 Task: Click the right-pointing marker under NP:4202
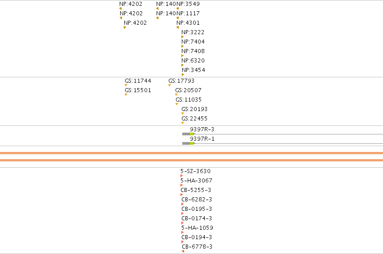pos(125,27)
